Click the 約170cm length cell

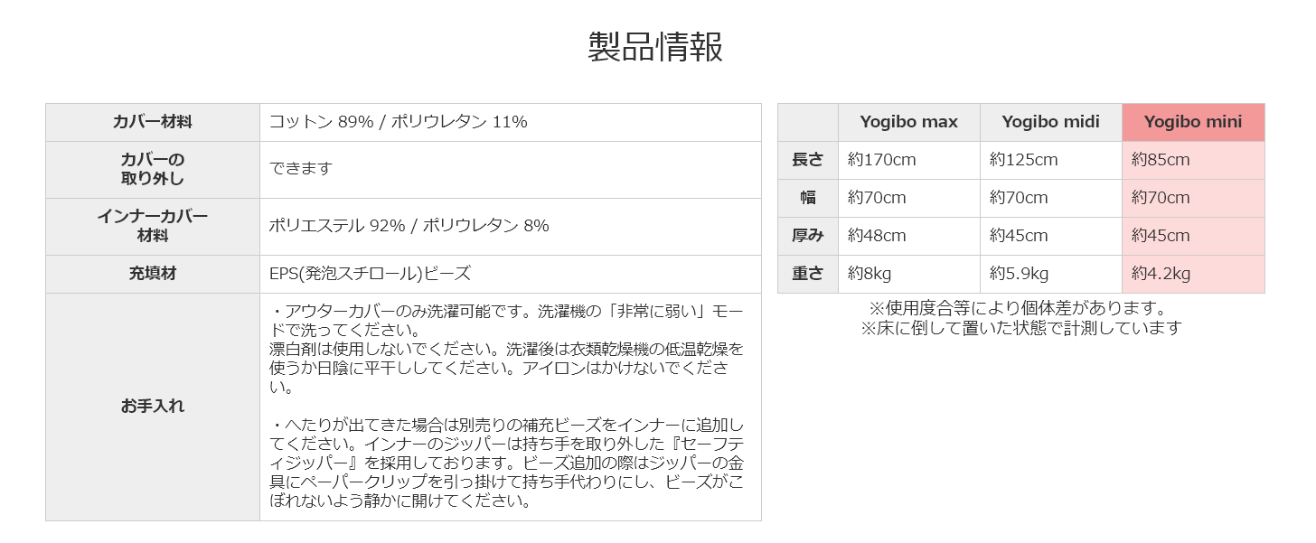(908, 160)
